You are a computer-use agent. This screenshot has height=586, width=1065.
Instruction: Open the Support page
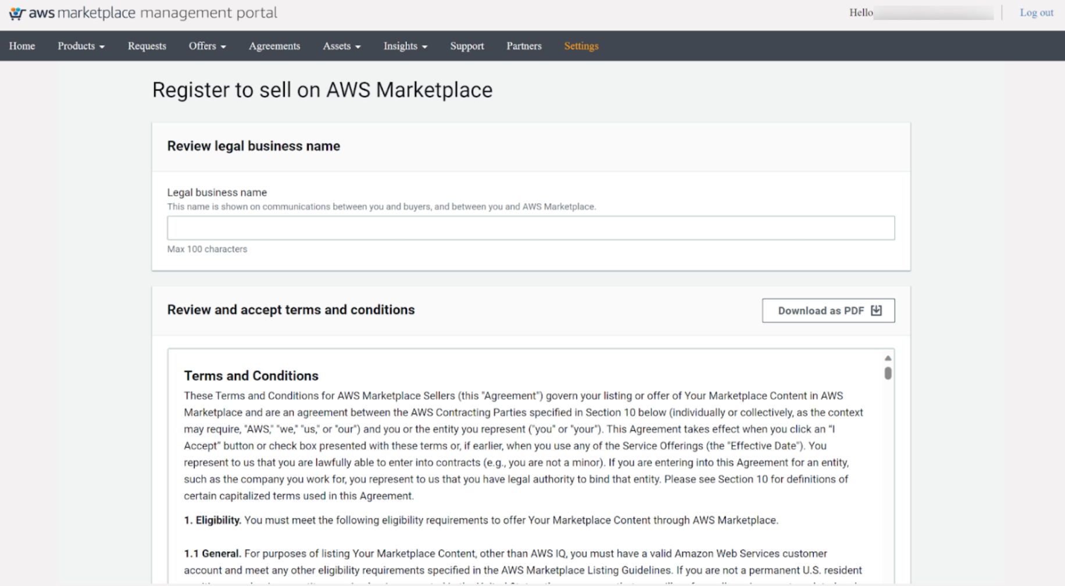point(467,46)
